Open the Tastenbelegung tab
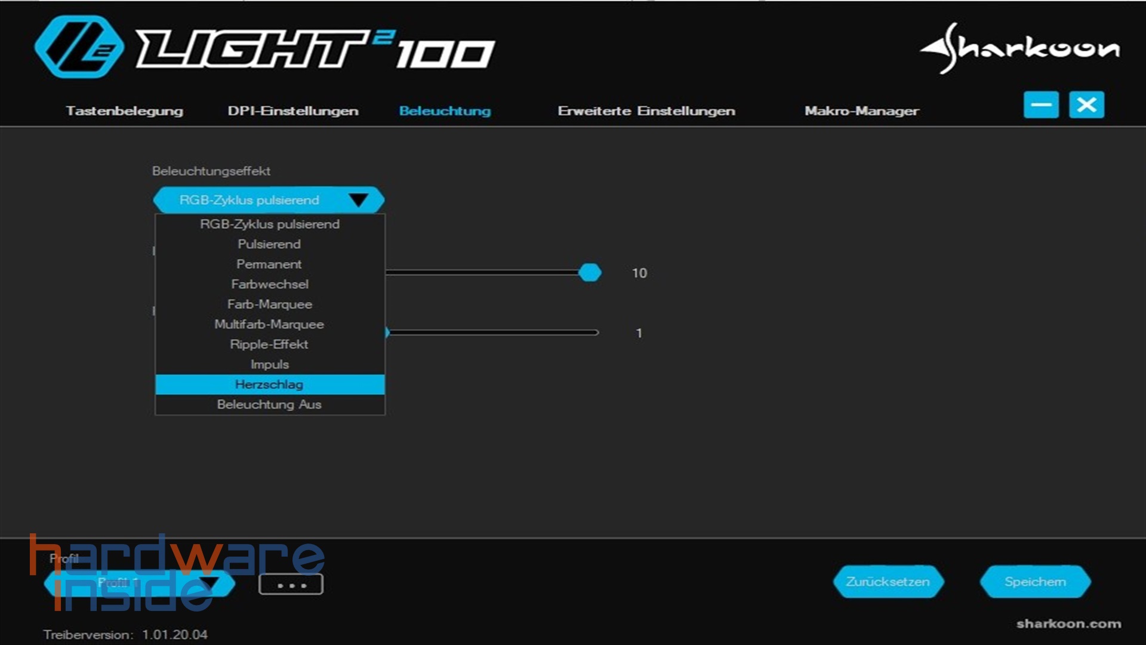1146x645 pixels. point(124,111)
